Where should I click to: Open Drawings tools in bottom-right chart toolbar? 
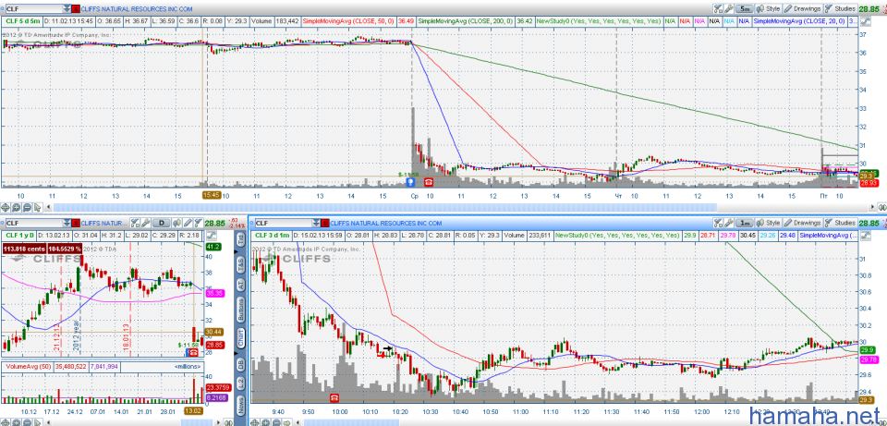click(x=802, y=223)
